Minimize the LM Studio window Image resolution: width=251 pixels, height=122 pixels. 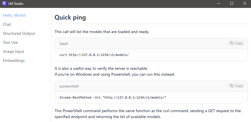click(219, 4)
